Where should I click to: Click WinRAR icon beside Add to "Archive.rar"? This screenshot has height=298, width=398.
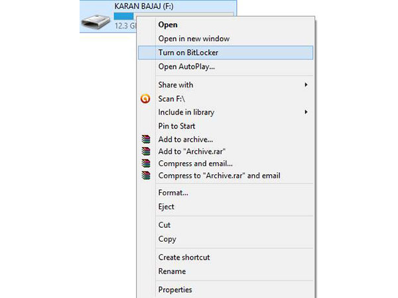(x=146, y=152)
